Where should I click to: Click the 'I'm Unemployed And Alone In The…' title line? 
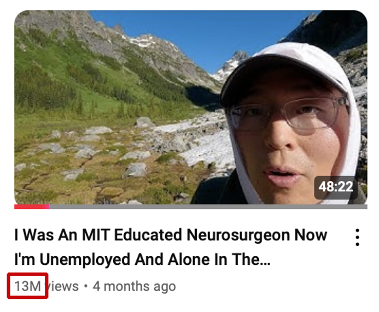click(143, 260)
